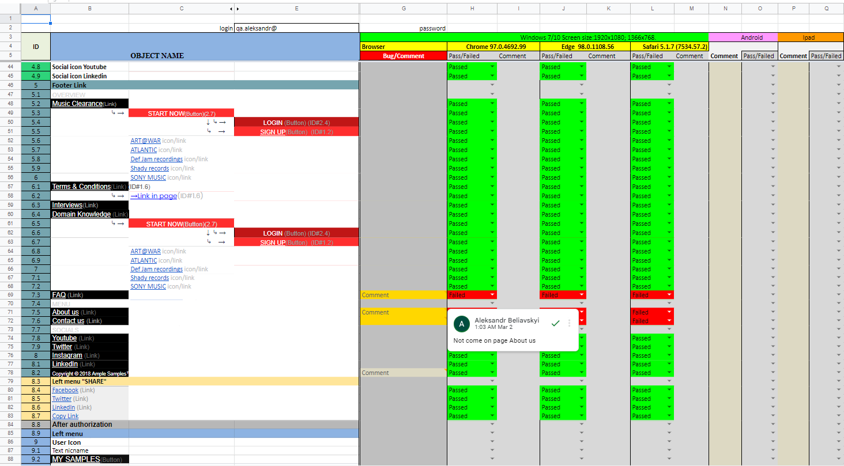
Task: Select 'Chrome 97.0.4692.99' header cell
Action: point(493,47)
